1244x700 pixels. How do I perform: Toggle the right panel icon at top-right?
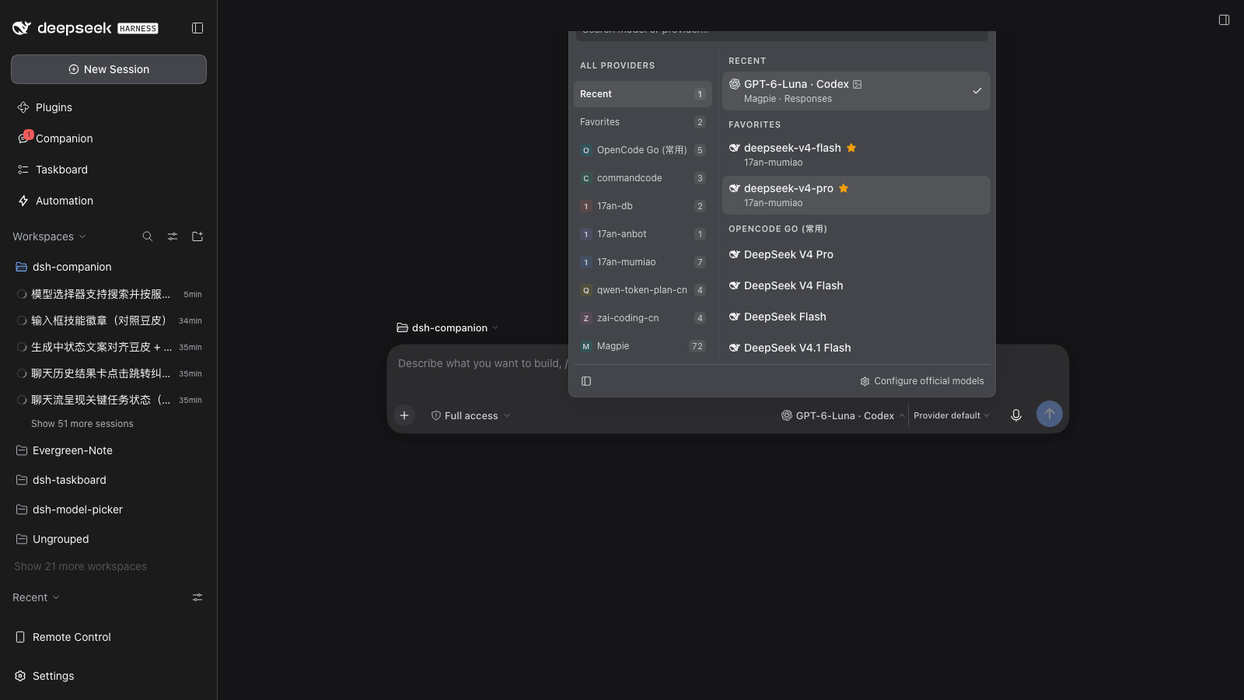pos(1224,20)
